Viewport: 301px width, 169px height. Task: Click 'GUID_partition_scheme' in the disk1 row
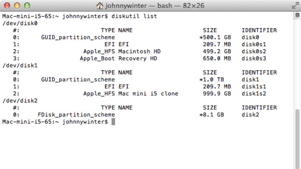tap(78, 80)
